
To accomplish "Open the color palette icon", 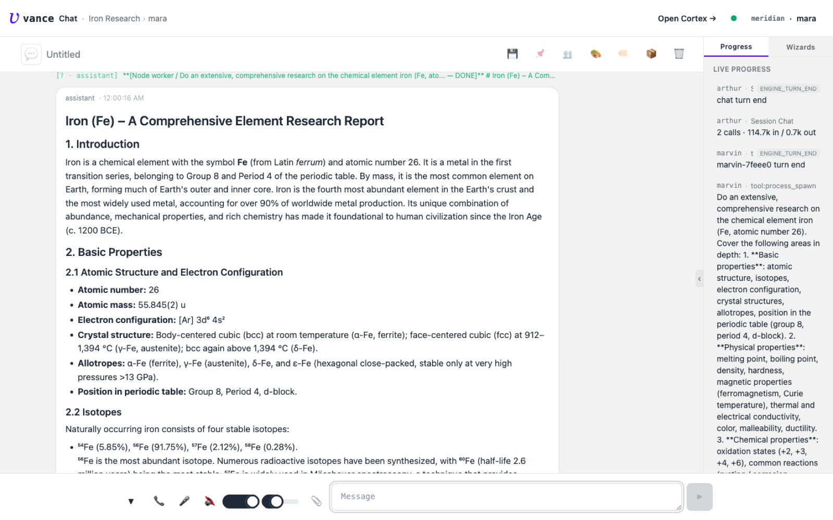I will [596, 54].
